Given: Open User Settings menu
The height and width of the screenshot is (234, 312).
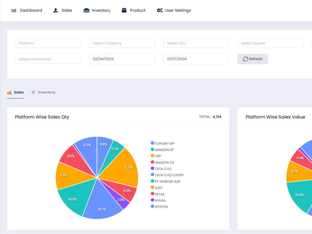Looking at the screenshot, I should 174,10.
